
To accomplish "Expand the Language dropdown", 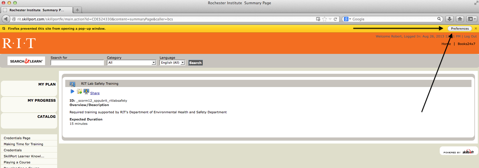I will [172, 63].
